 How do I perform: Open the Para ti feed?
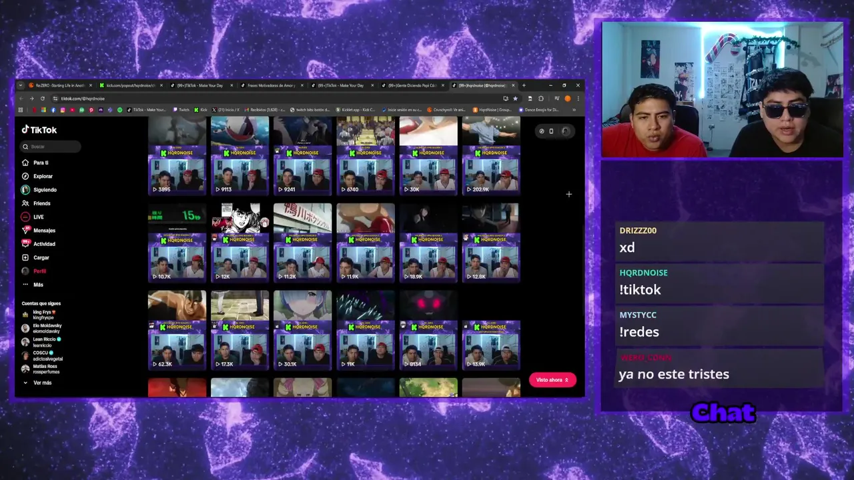[35, 163]
